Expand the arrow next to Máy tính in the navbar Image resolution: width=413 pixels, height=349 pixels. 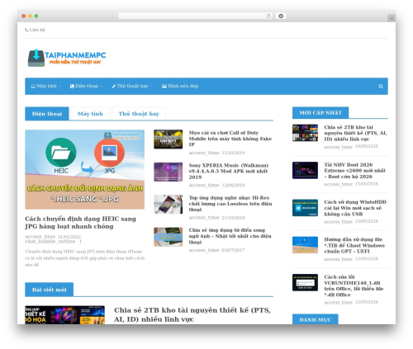[60, 87]
